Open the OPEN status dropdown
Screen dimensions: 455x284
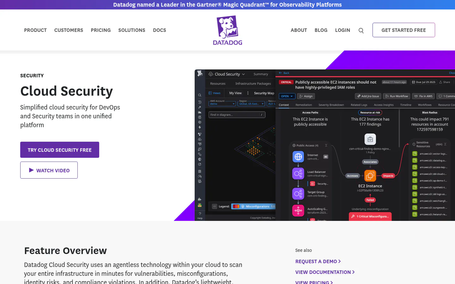pos(287,96)
